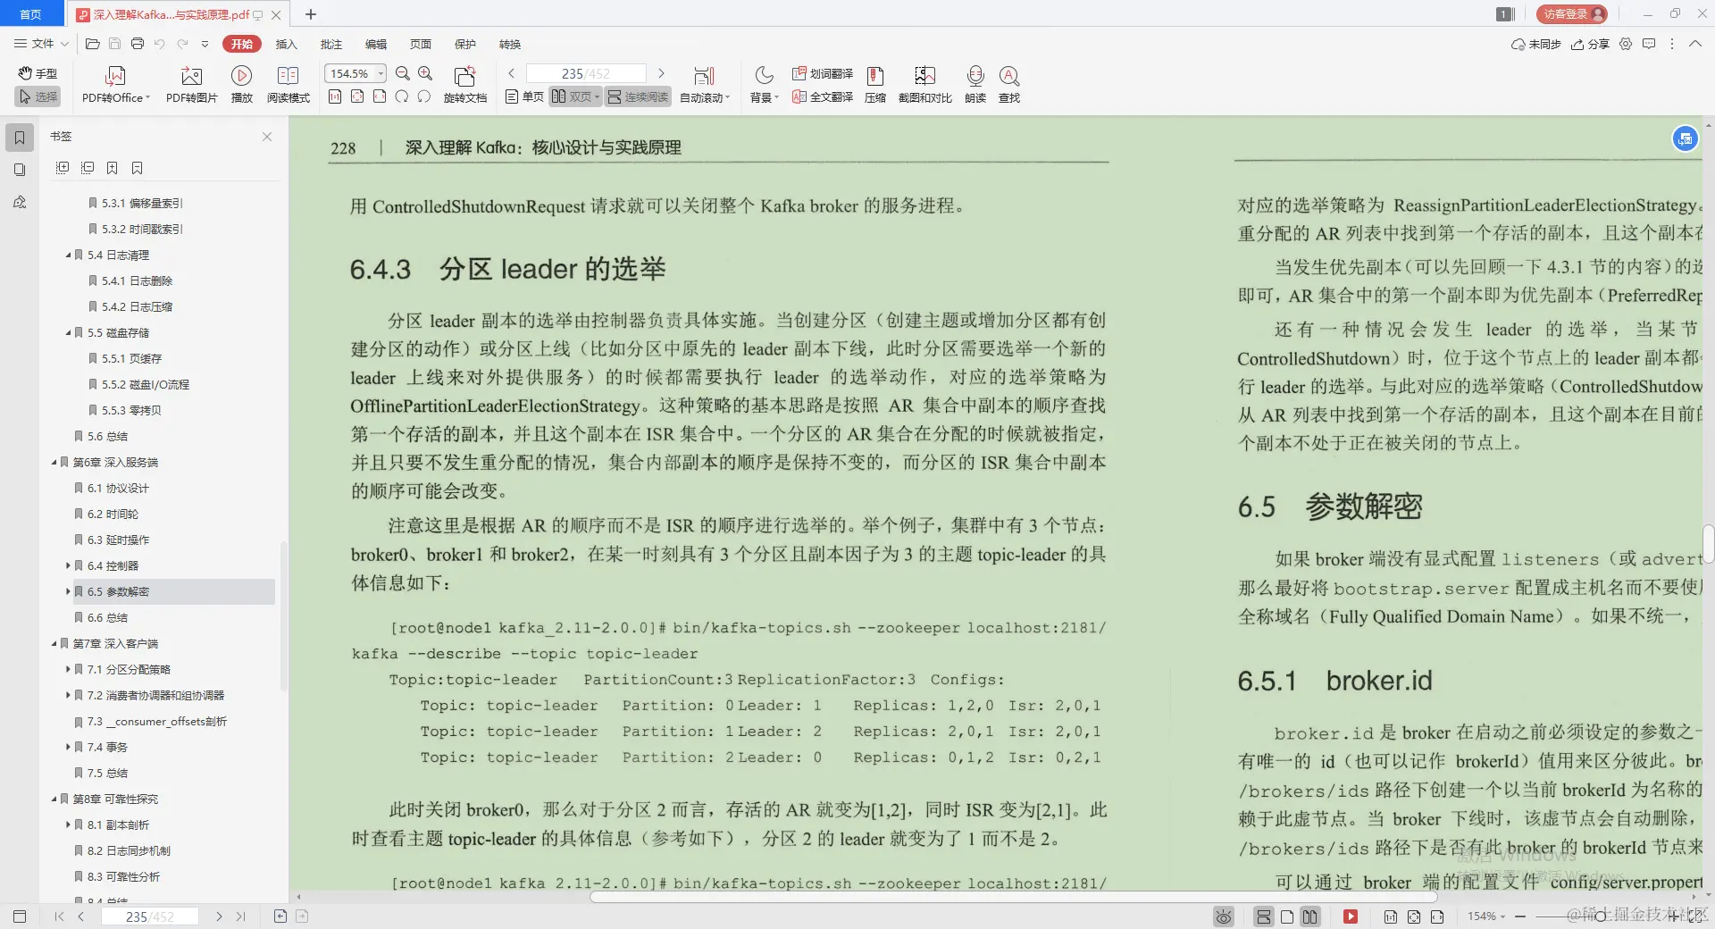Switch to the 转换 ribbon tab
Image resolution: width=1715 pixels, height=929 pixels.
[509, 44]
